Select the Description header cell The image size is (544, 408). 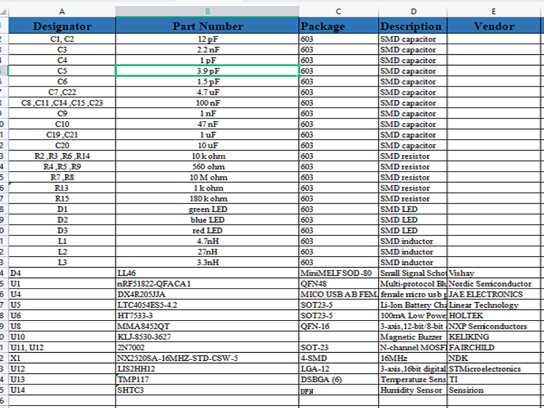point(413,27)
